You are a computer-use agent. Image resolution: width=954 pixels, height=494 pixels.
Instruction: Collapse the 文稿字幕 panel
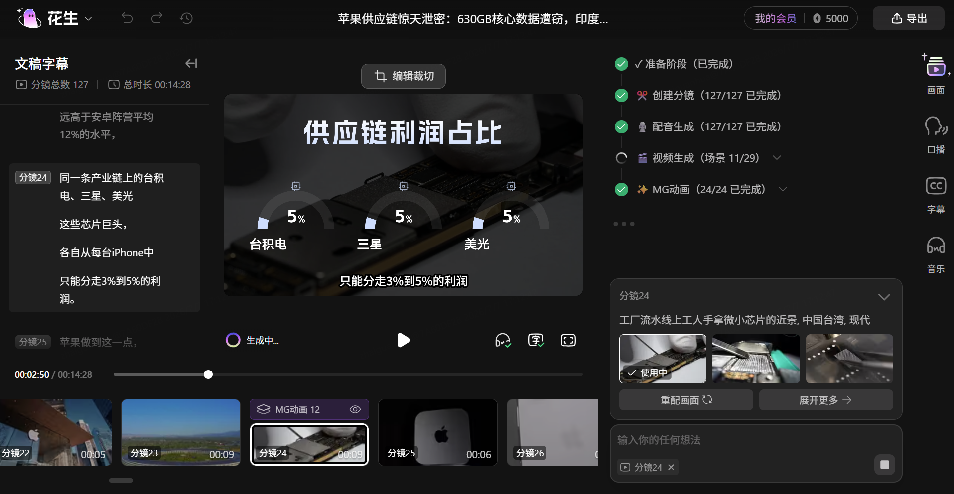pyautogui.click(x=191, y=63)
